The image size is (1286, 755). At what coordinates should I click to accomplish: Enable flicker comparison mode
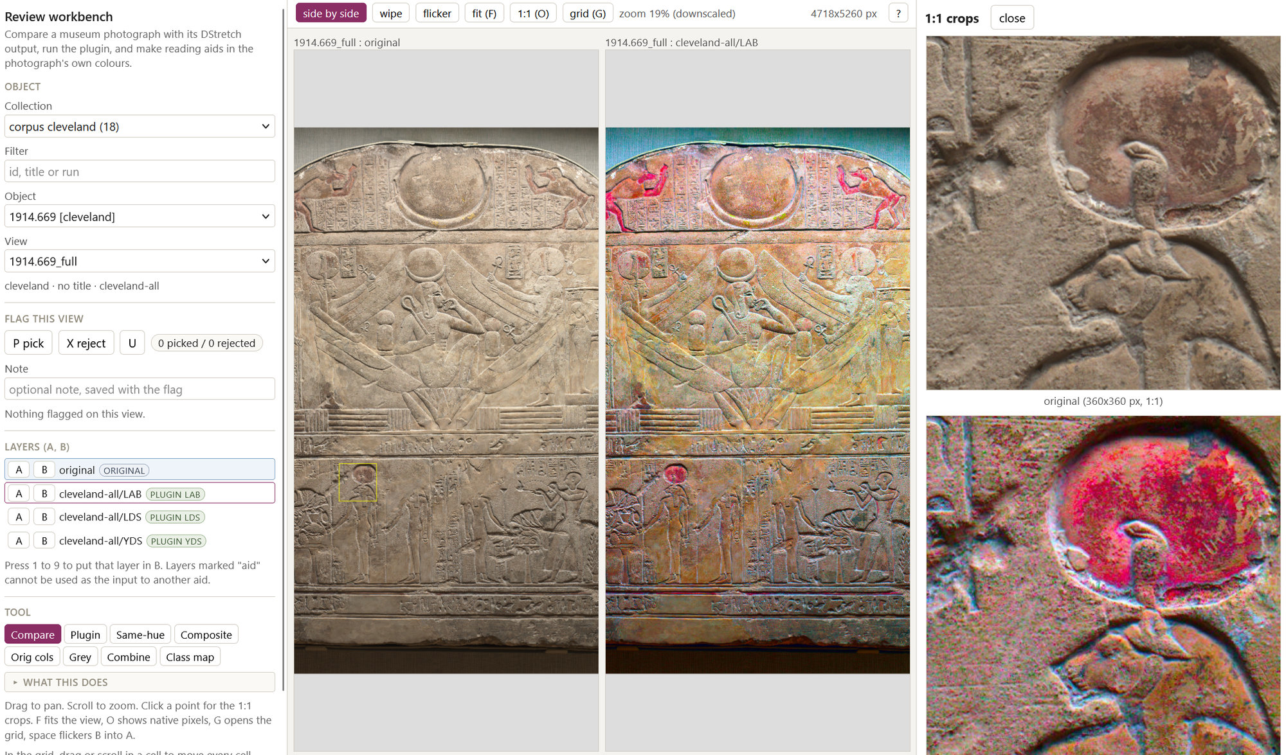(437, 13)
